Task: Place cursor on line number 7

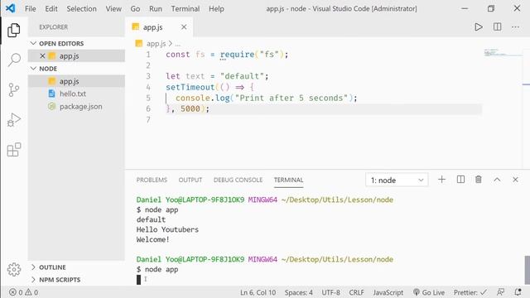Action: click(x=148, y=119)
